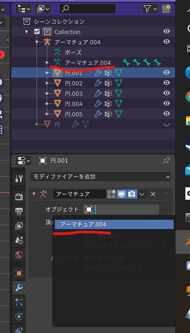Click the new collection button

166,9
